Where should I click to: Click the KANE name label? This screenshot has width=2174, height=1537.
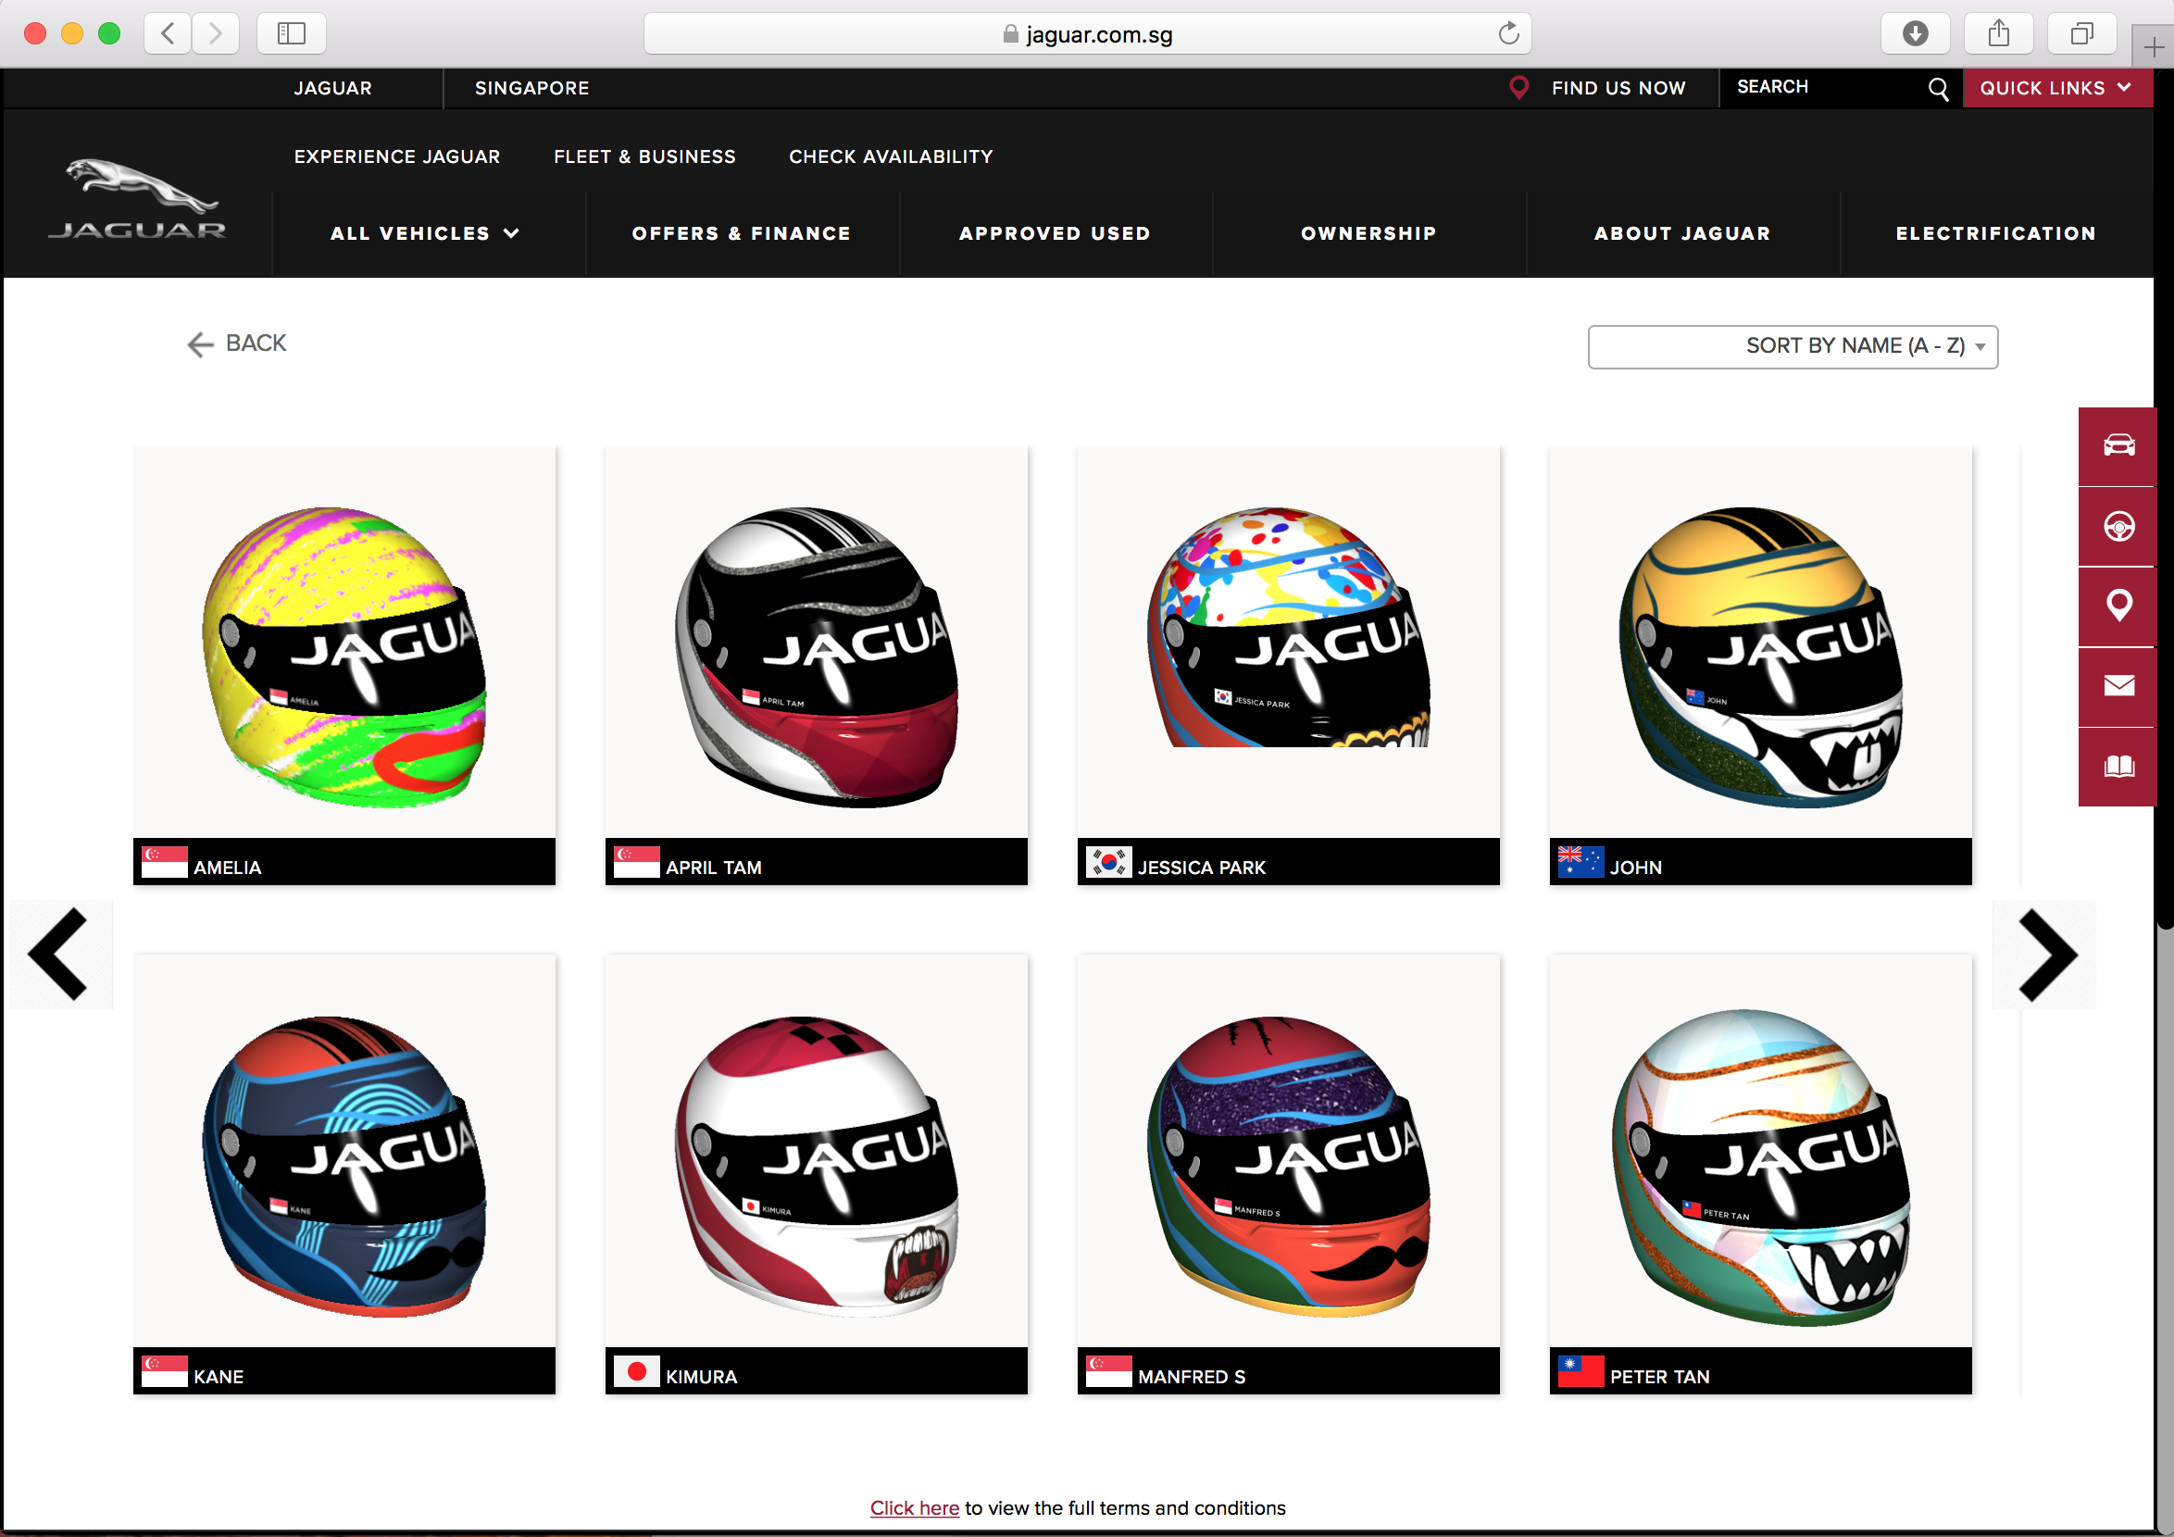point(219,1377)
